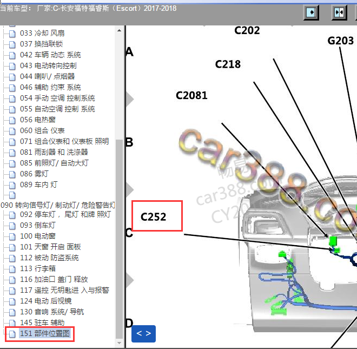Click document icon beside 086 雾灯
357x349 pixels.
coord(12,174)
